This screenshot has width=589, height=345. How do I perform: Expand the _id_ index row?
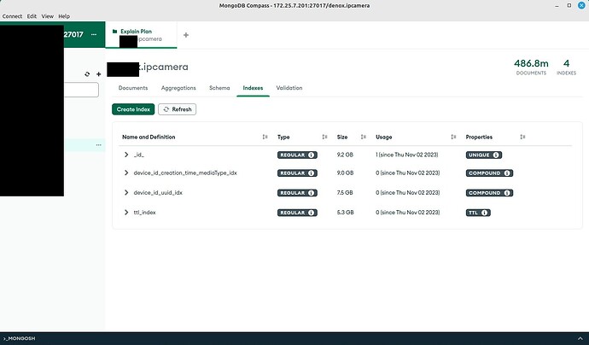126,155
